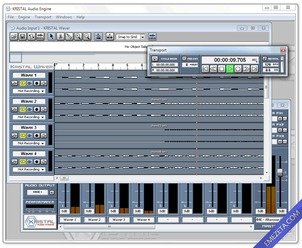Open the SEC time format dropdown

click(255, 60)
